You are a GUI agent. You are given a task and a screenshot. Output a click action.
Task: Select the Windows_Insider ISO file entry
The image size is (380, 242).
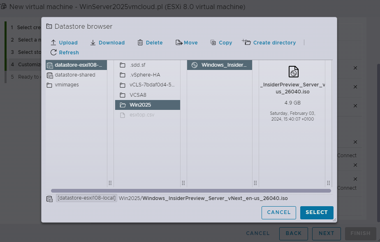[x=220, y=65]
